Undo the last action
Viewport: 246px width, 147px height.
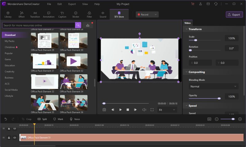pyautogui.click(x=6, y=119)
